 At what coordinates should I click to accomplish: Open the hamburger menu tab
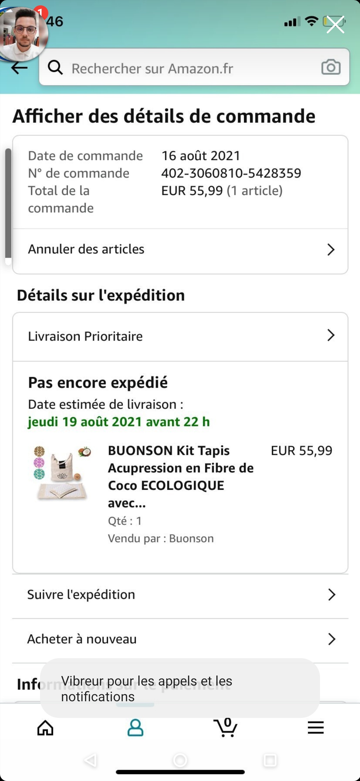click(x=316, y=728)
